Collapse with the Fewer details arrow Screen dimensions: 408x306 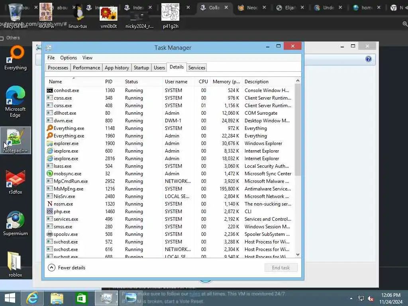click(x=51, y=267)
